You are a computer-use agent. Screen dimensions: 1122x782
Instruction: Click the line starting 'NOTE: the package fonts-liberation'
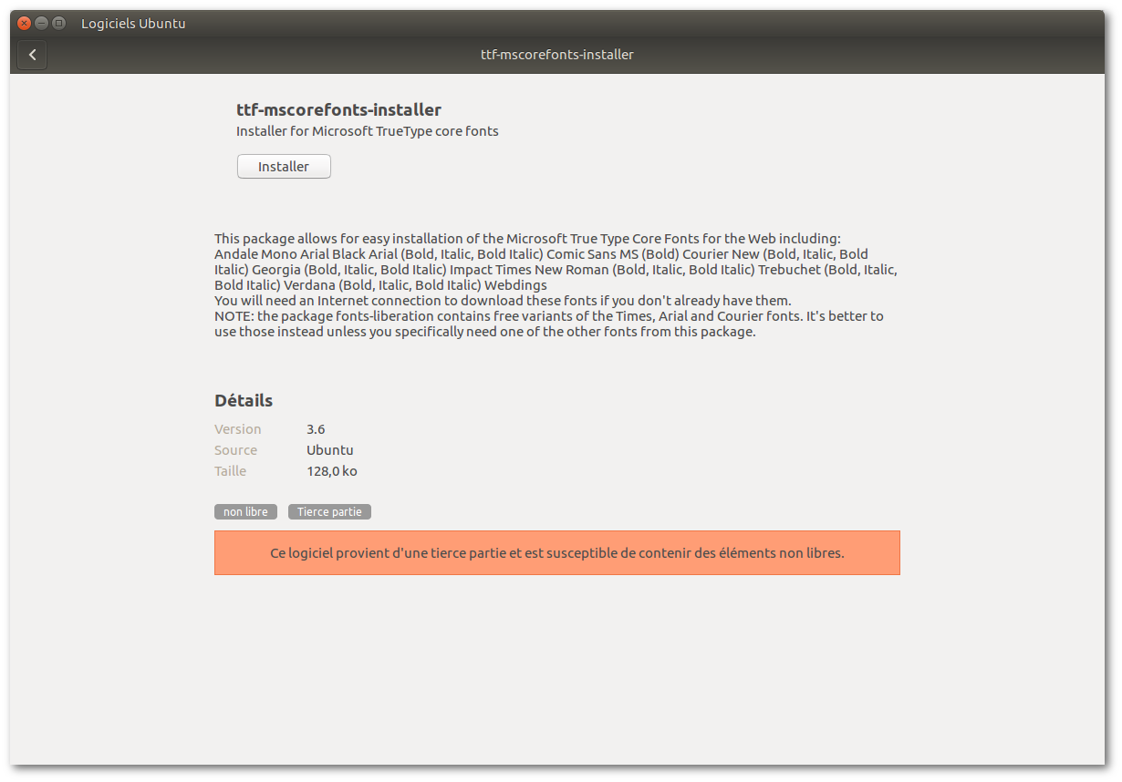pyautogui.click(x=549, y=316)
